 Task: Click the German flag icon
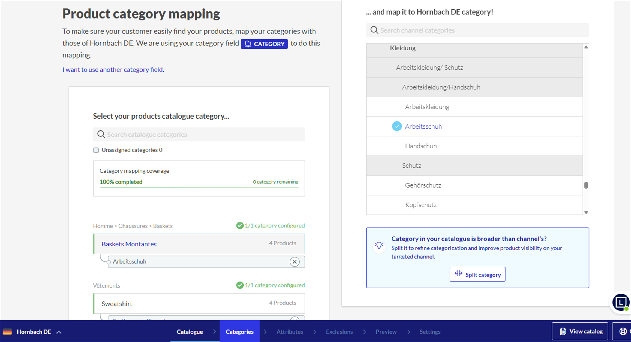7,332
